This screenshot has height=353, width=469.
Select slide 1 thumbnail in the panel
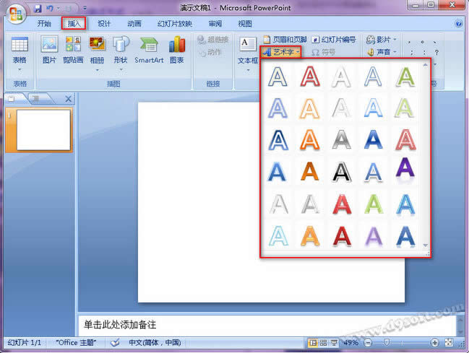(x=43, y=129)
